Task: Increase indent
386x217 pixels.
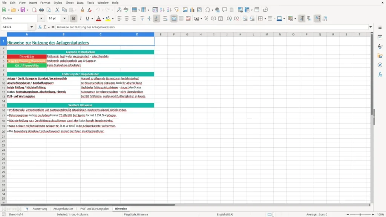Action: point(245,18)
